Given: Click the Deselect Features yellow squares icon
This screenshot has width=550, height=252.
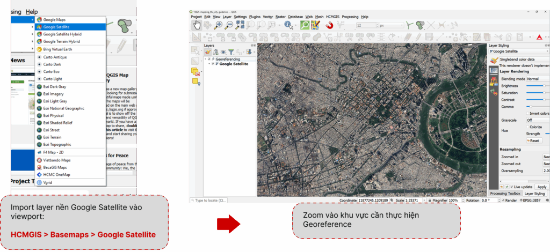Looking at the screenshot, I should coord(196,72).
